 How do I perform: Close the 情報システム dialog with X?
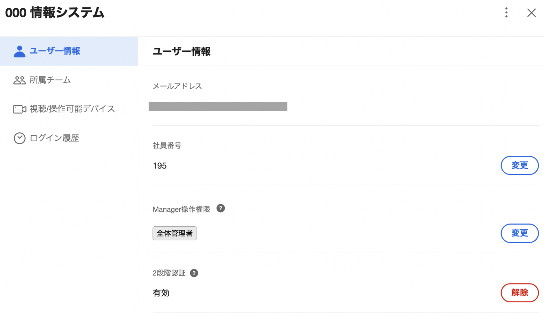tap(531, 13)
